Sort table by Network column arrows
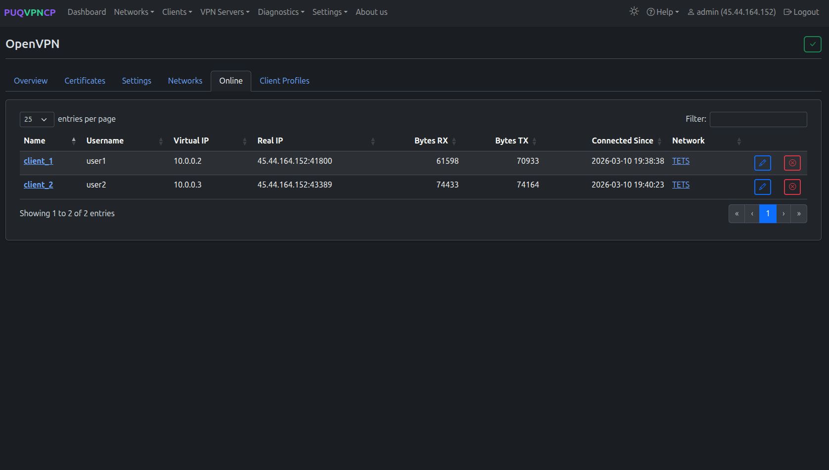This screenshot has height=470, width=829. click(739, 141)
